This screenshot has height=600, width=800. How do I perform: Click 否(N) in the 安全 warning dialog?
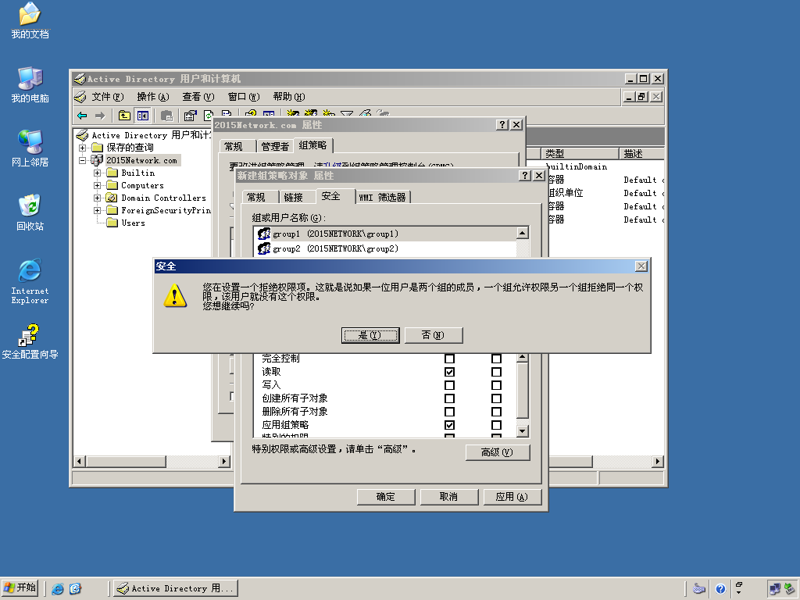coord(434,335)
